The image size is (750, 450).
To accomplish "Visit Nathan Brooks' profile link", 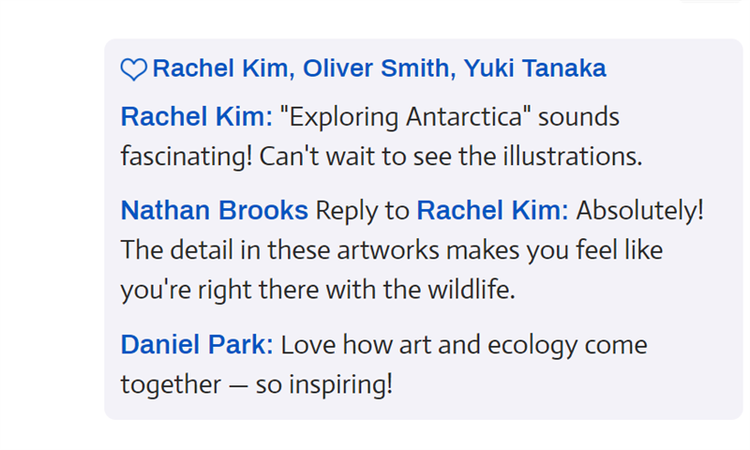I will (214, 211).
